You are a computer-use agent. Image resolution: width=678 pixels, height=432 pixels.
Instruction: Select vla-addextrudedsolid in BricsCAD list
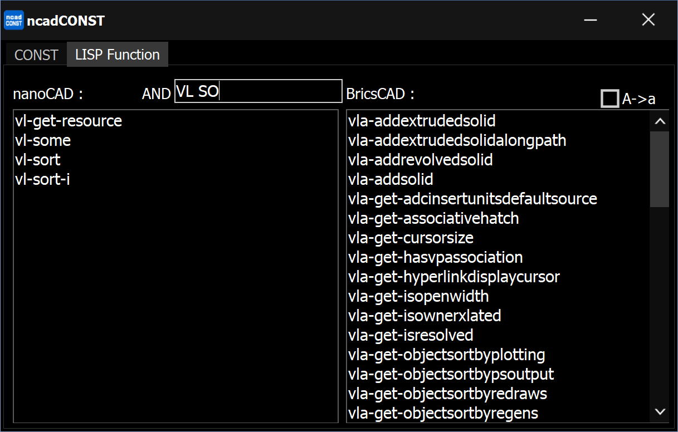499,121
